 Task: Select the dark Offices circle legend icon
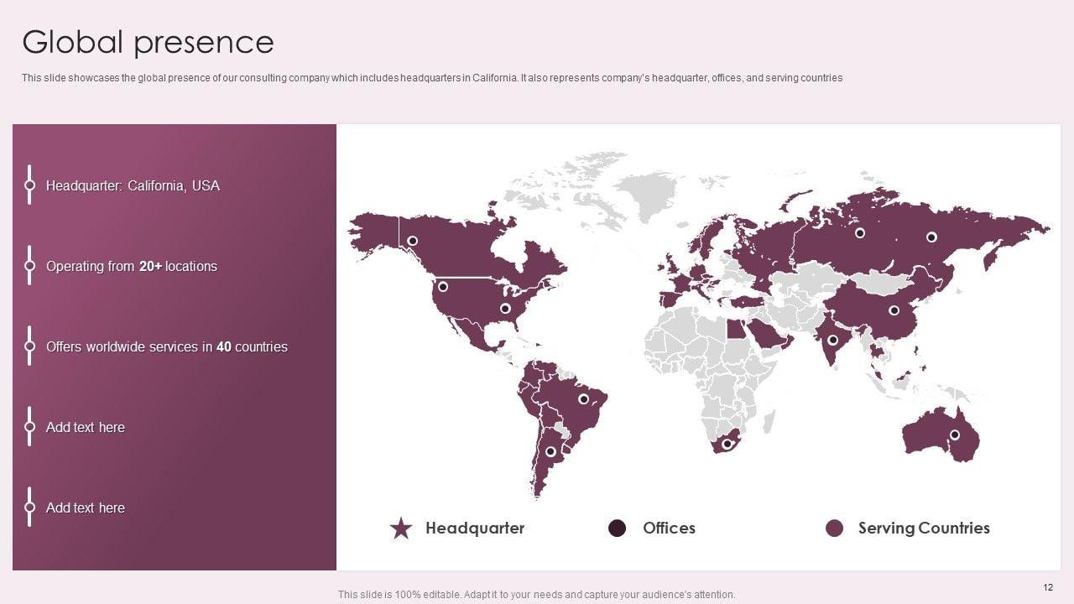tap(617, 528)
